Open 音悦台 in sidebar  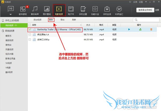(8, 45)
